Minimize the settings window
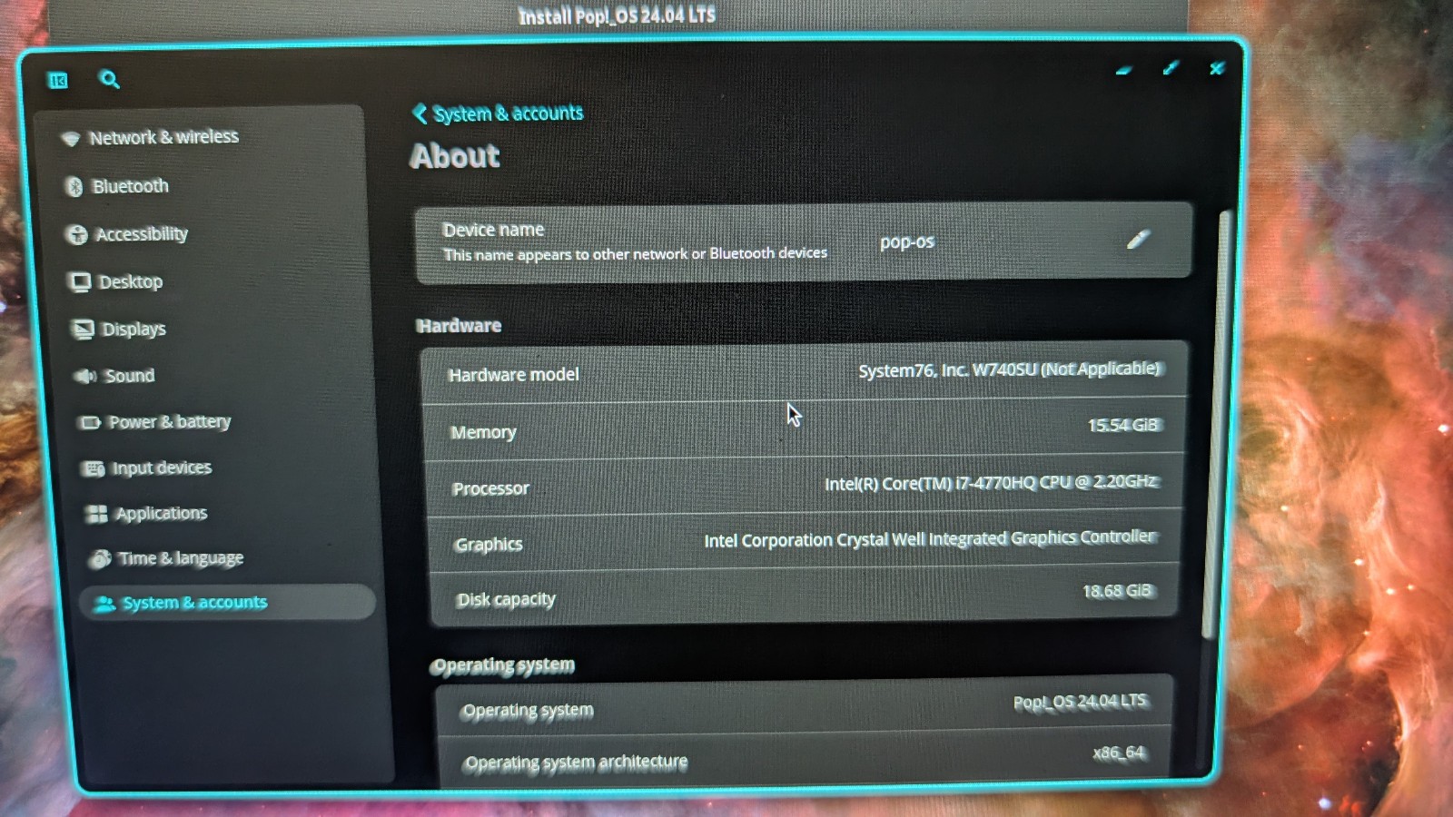1453x817 pixels. click(x=1123, y=70)
